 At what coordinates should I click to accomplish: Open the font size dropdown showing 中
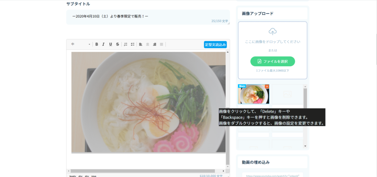81,44
